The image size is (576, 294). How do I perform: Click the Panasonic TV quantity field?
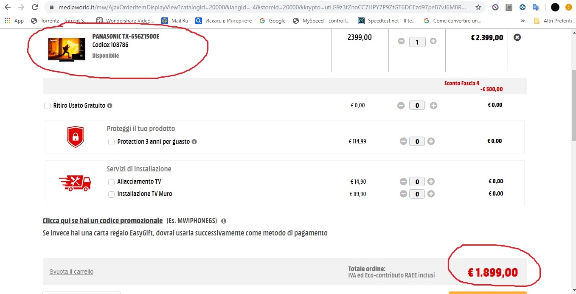(417, 42)
